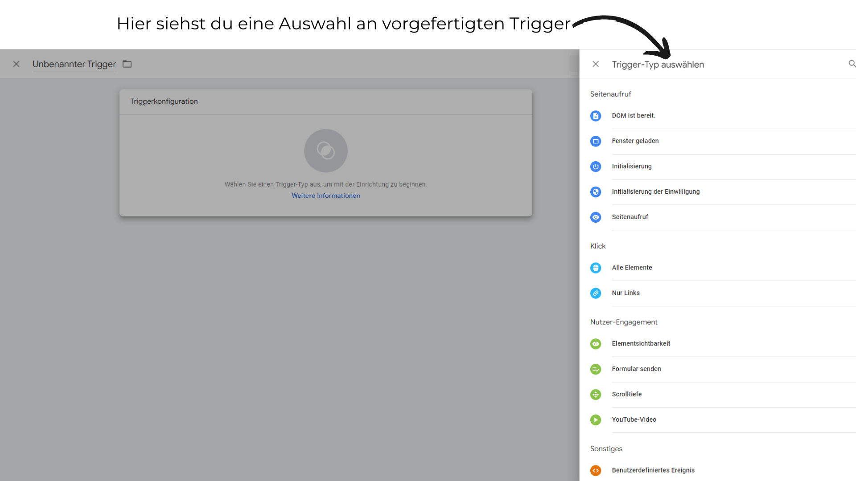
Task: Click the blue Seitenaufruf eye icon
Action: click(596, 217)
